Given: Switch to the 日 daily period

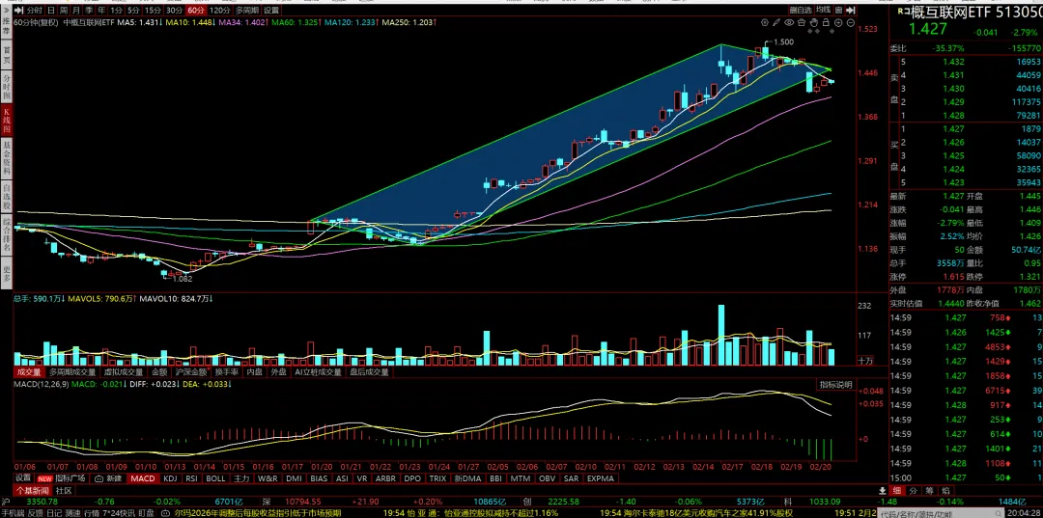Looking at the screenshot, I should [x=51, y=11].
